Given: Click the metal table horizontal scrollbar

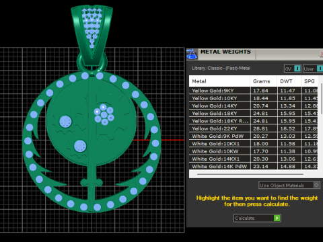Looking at the screenshot, I should [x=250, y=174].
